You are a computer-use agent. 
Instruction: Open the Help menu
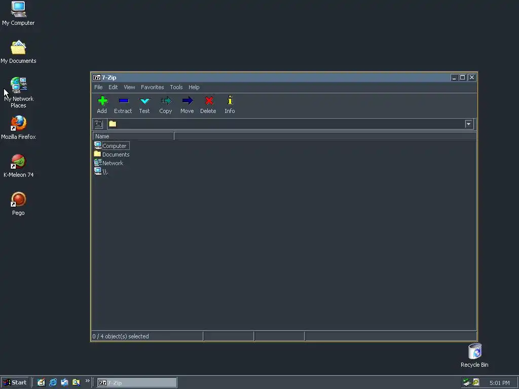click(194, 87)
